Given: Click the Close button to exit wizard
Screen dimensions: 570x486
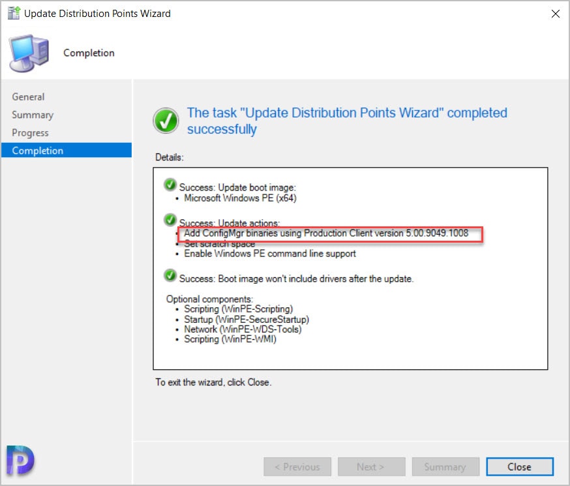Looking at the screenshot, I should [520, 466].
